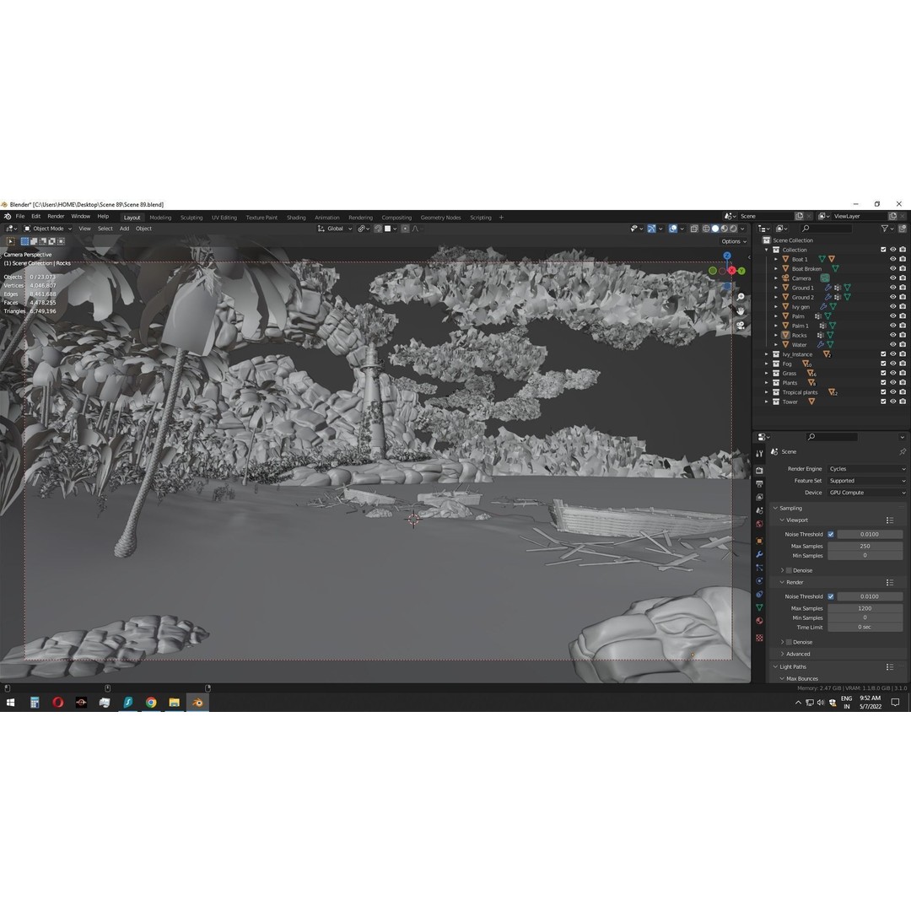Toggle the show gizmo button
The width and height of the screenshot is (911, 911).
click(x=651, y=229)
